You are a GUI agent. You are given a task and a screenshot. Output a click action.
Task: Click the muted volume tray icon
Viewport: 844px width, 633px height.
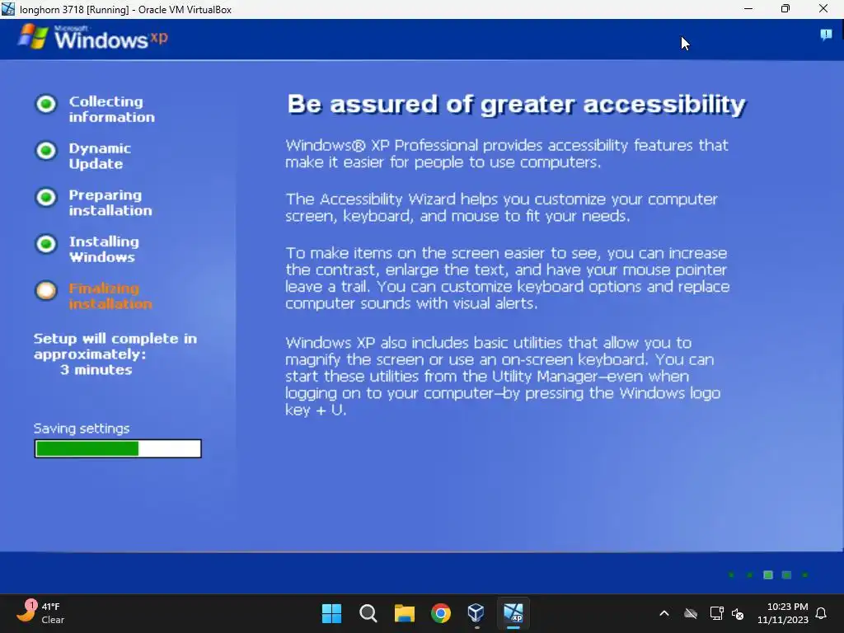[738, 613]
